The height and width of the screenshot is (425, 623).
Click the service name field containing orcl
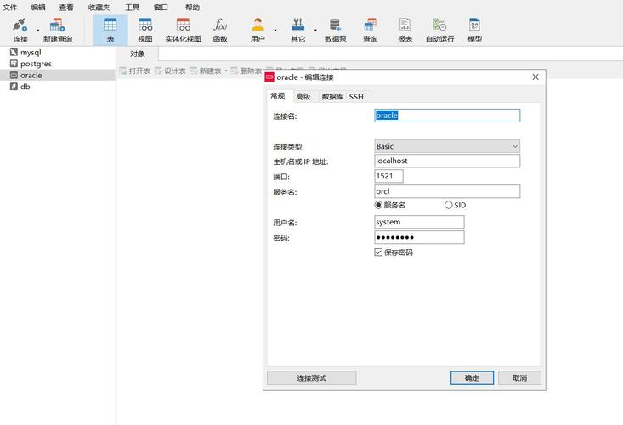[447, 191]
